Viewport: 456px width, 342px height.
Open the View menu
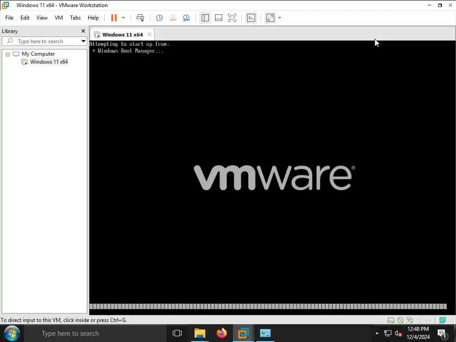(x=42, y=18)
